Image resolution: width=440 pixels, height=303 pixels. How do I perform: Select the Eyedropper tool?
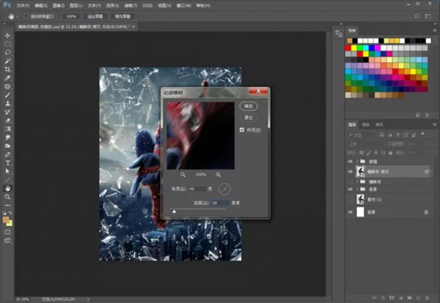8,78
